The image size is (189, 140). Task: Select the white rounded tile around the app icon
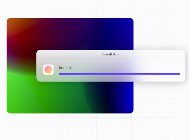pyautogui.click(x=48, y=70)
